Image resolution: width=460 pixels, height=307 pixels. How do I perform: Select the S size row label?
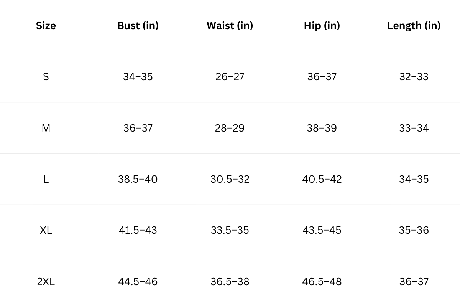pyautogui.click(x=46, y=77)
